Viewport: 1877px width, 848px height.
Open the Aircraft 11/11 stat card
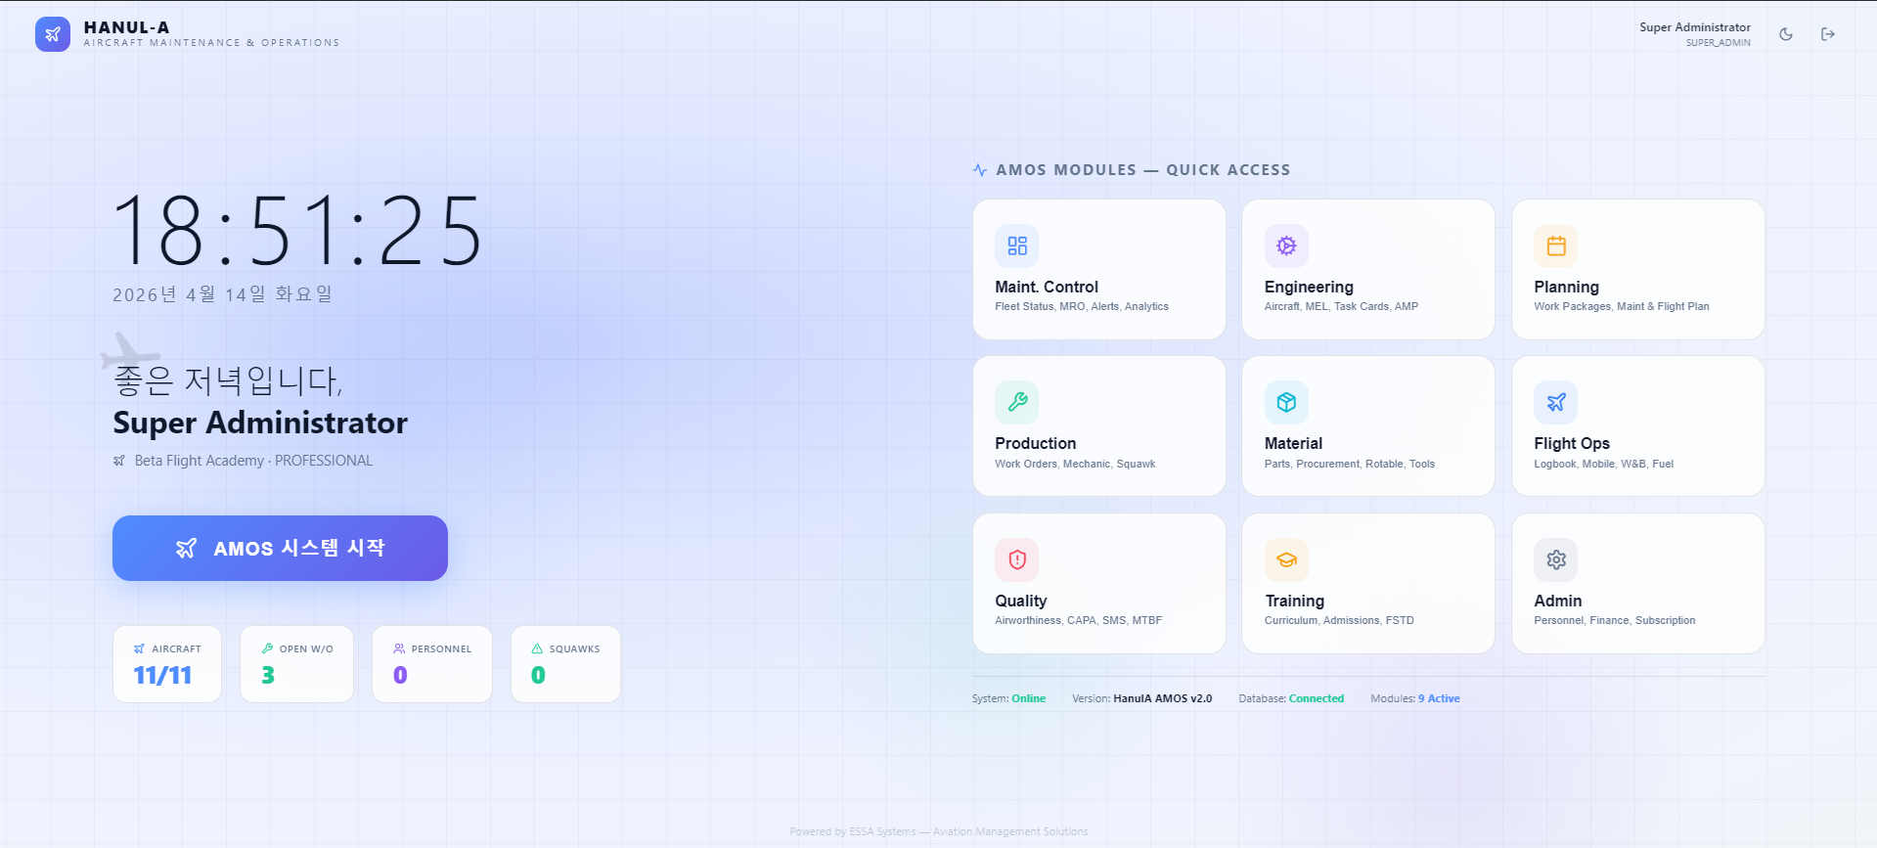tap(167, 664)
